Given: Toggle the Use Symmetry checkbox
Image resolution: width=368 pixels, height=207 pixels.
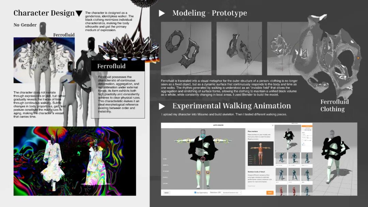Looking at the screenshot, I should (x=195, y=192).
